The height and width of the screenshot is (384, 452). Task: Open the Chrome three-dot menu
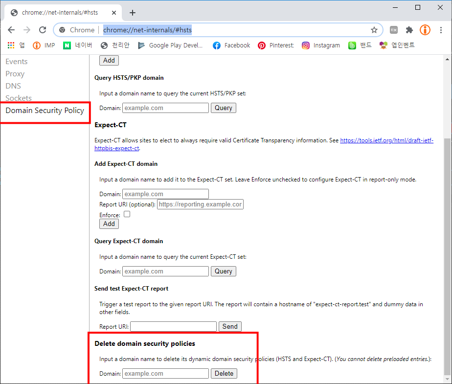tap(441, 30)
